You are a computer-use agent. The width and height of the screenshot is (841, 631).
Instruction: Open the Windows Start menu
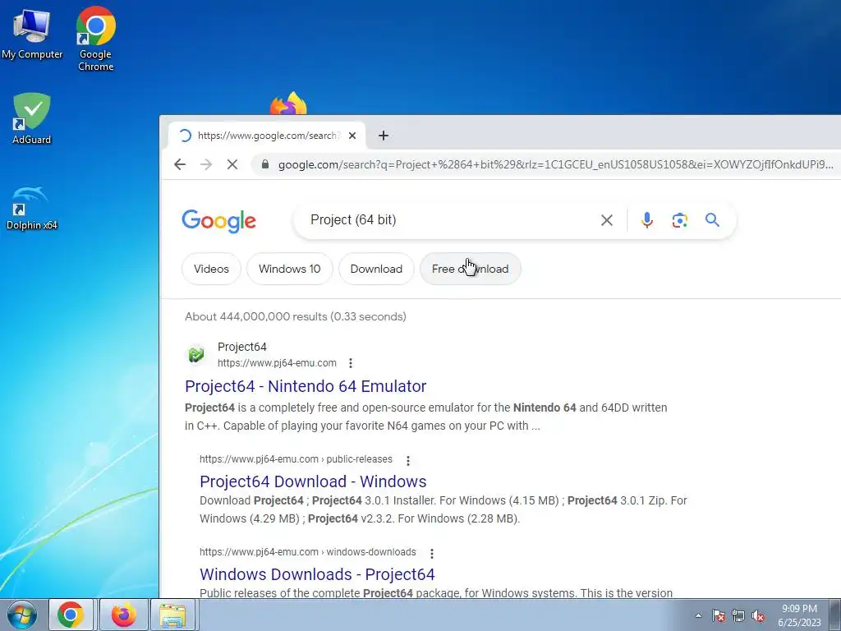coord(21,615)
